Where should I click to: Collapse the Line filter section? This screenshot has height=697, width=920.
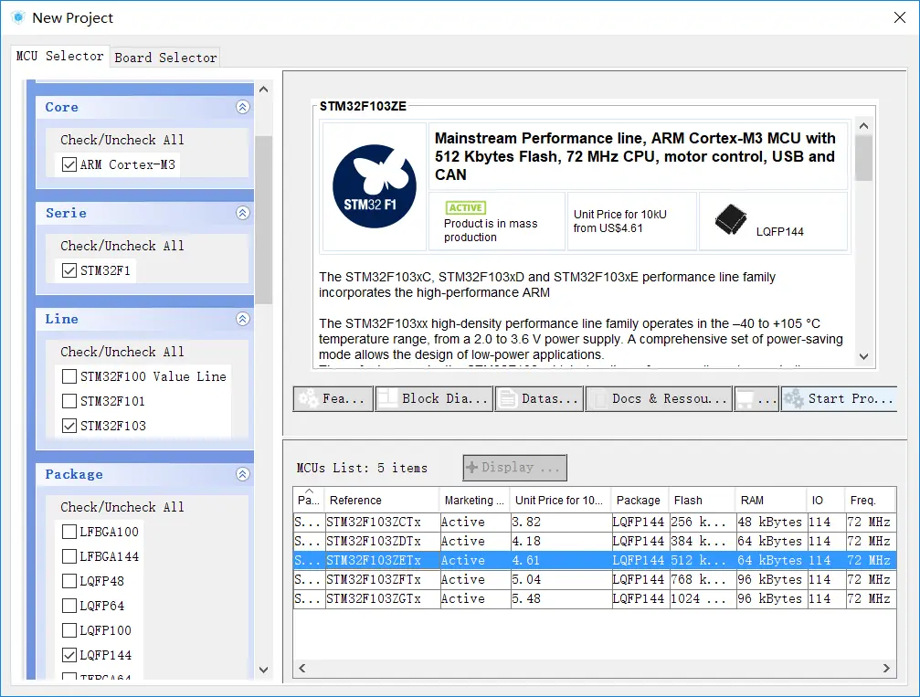(x=243, y=319)
